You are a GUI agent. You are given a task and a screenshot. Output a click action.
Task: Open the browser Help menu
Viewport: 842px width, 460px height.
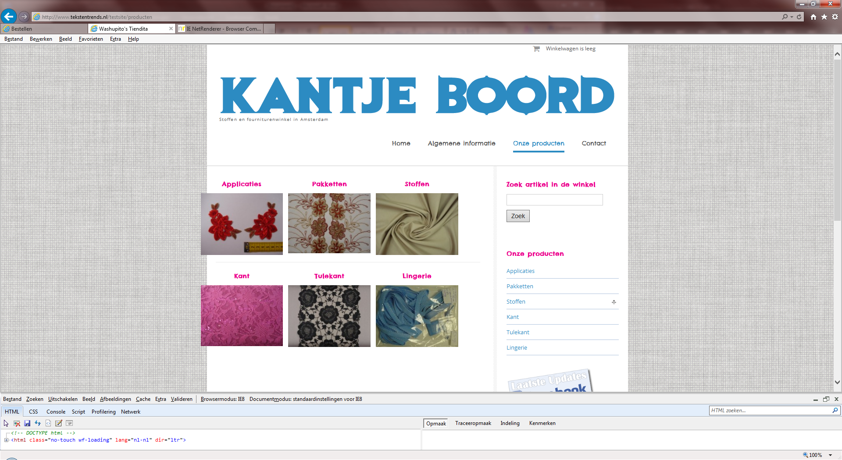(x=133, y=39)
